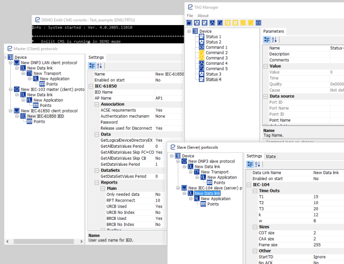Open the File menu in TAG Manager
This screenshot has height=264, width=344.
(190, 16)
